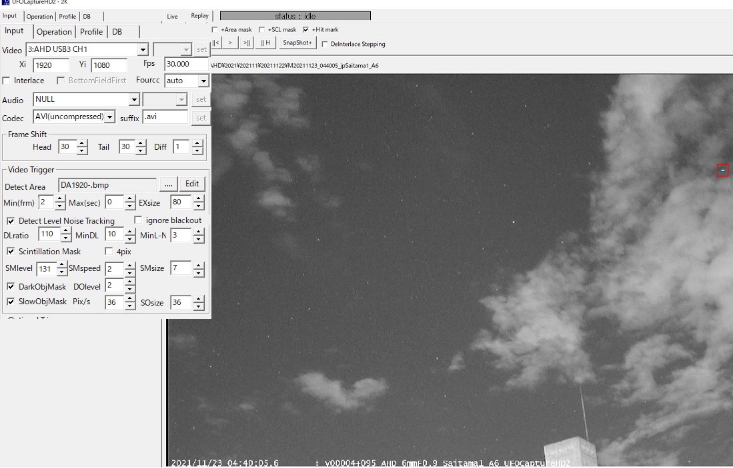Viewport: 733px width, 468px height.
Task: Toggle Scintillation Mask checkbox
Action: pos(11,252)
